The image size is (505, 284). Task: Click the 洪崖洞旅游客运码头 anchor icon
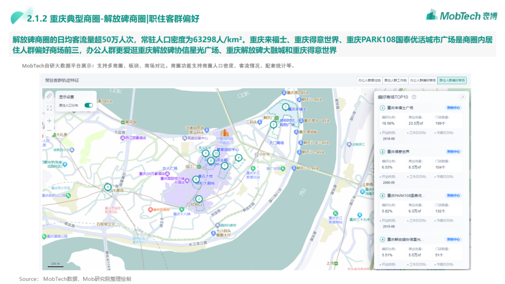click(x=207, y=130)
